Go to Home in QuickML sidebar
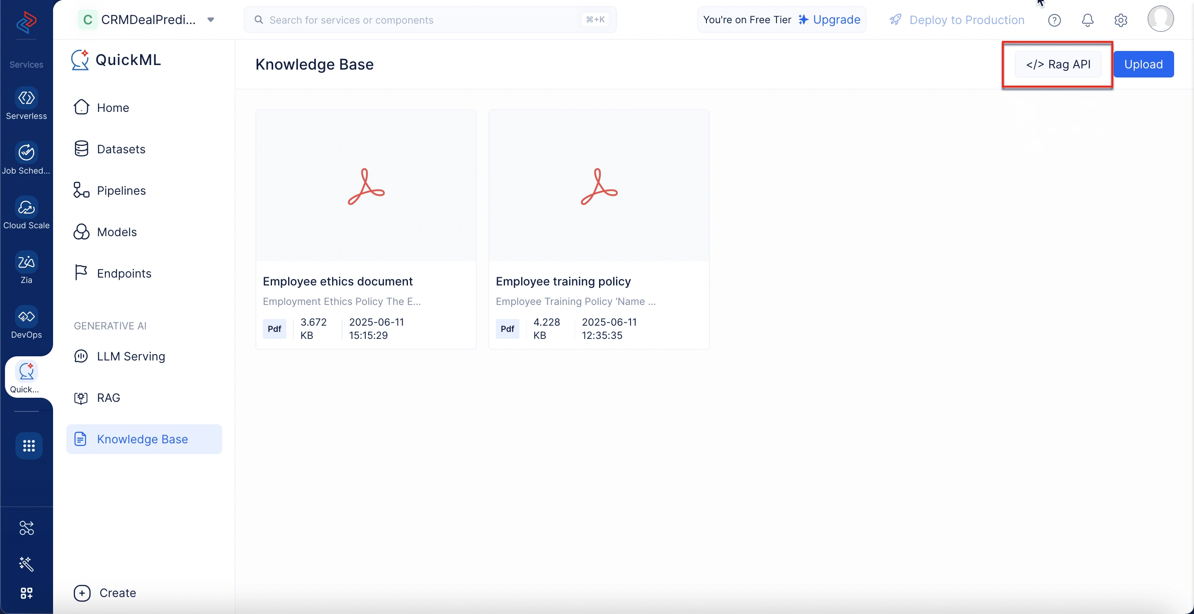 tap(144, 107)
